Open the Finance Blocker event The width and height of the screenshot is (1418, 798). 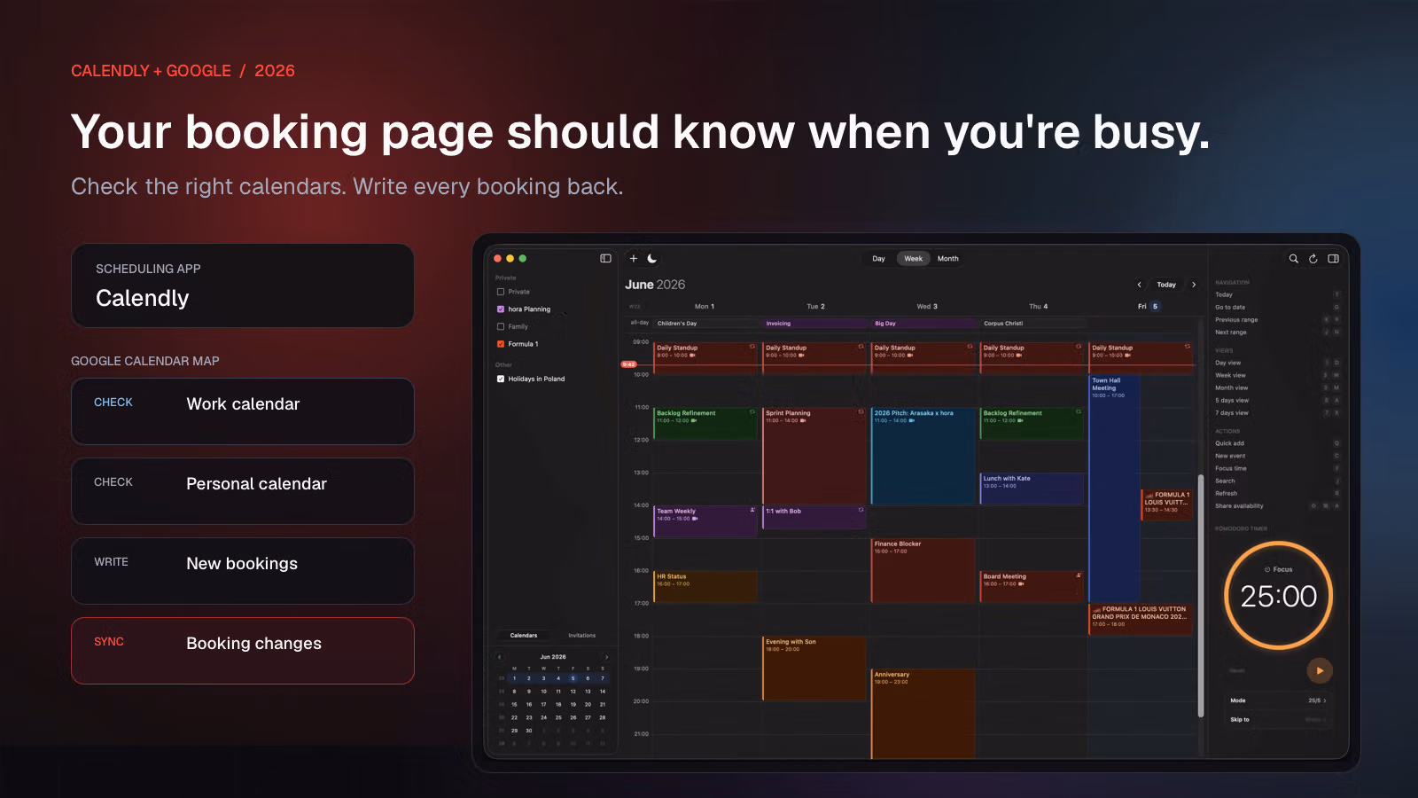pos(923,570)
